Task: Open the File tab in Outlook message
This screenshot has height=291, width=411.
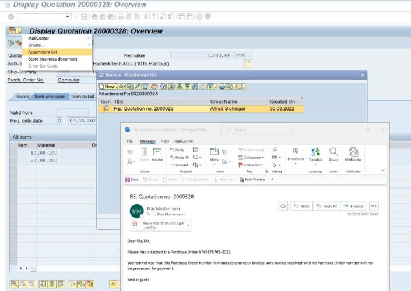Action: click(130, 141)
